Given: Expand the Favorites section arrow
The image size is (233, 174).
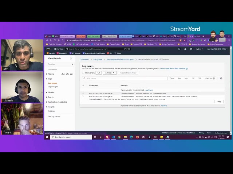Looking at the screenshot, I should click(x=72, y=64).
